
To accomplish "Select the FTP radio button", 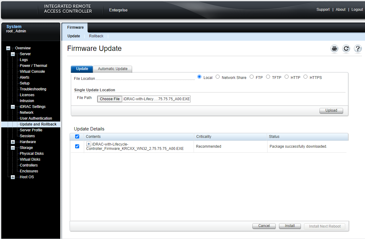I will (252, 77).
